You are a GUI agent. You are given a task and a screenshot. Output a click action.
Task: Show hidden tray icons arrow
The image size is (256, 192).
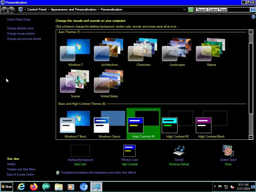[x=215, y=186]
